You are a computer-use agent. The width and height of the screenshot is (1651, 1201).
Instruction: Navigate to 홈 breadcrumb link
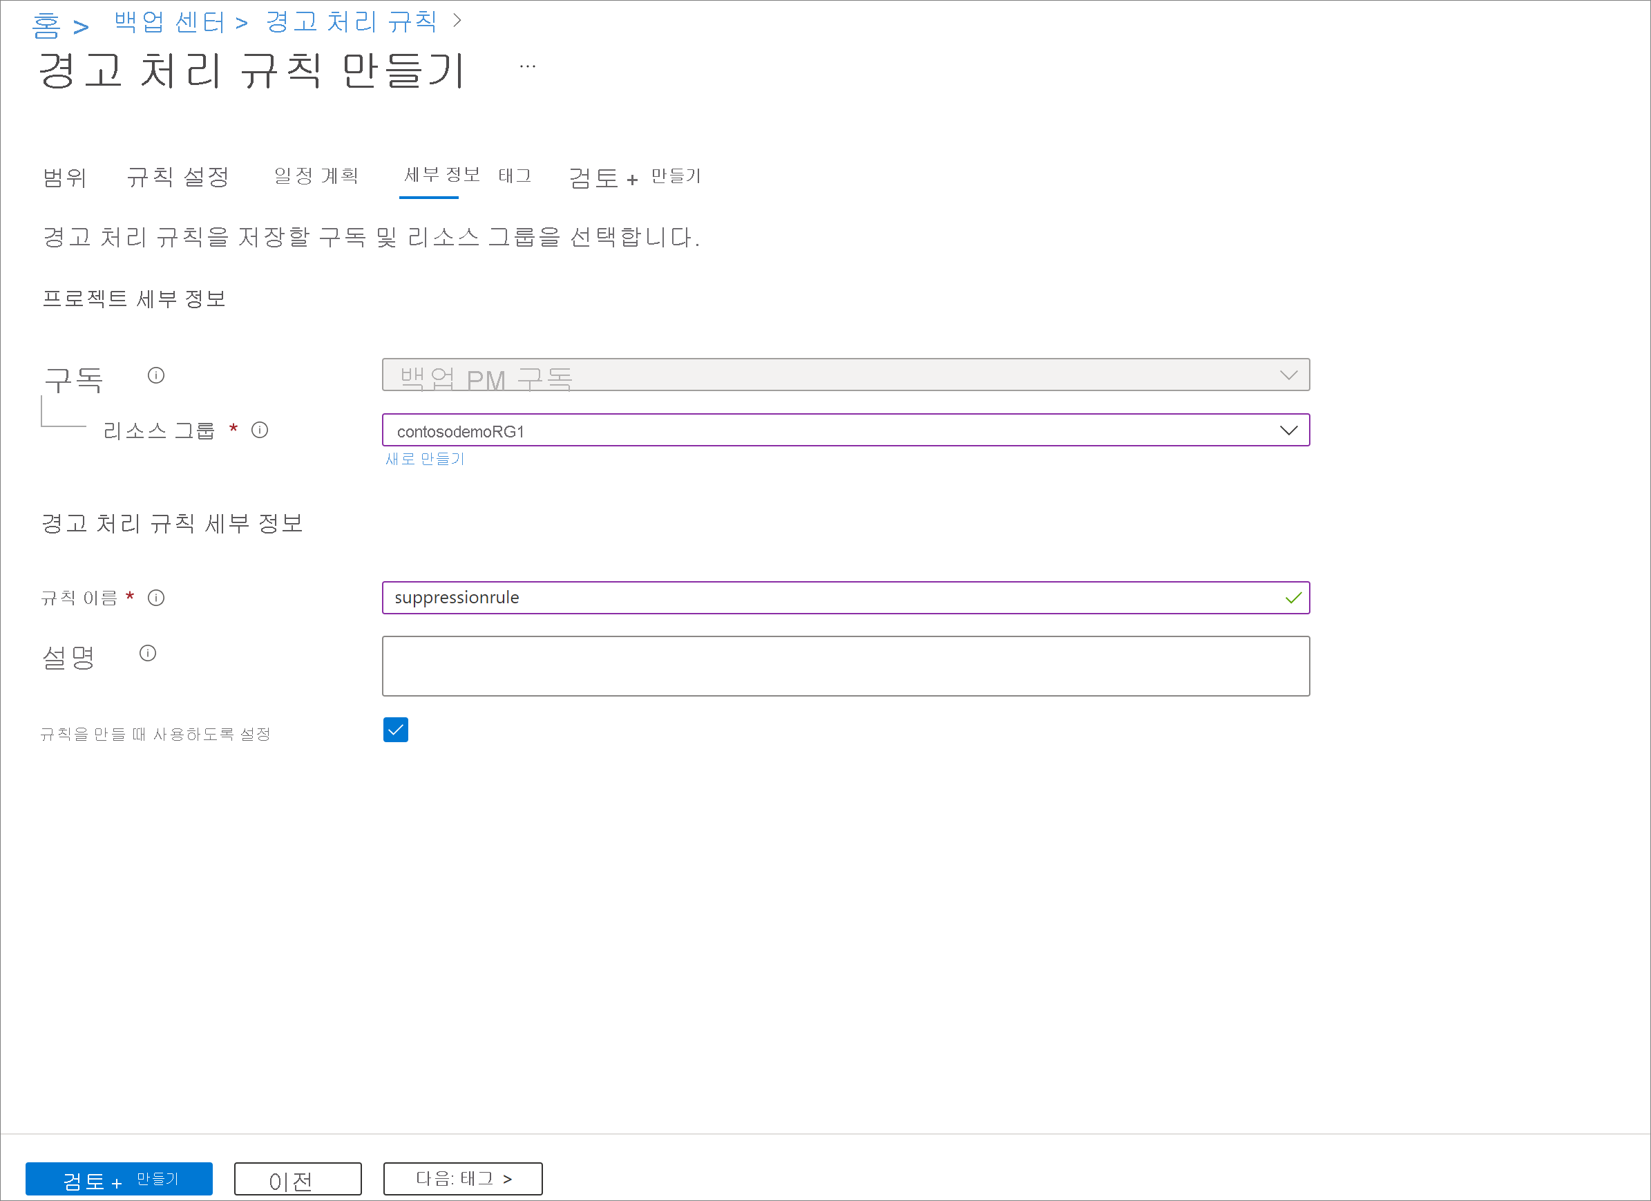46,26
